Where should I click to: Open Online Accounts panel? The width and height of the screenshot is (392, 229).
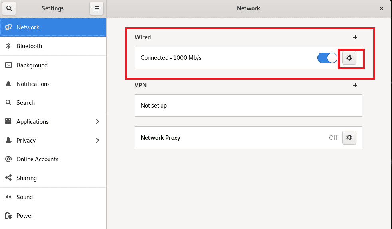click(38, 159)
